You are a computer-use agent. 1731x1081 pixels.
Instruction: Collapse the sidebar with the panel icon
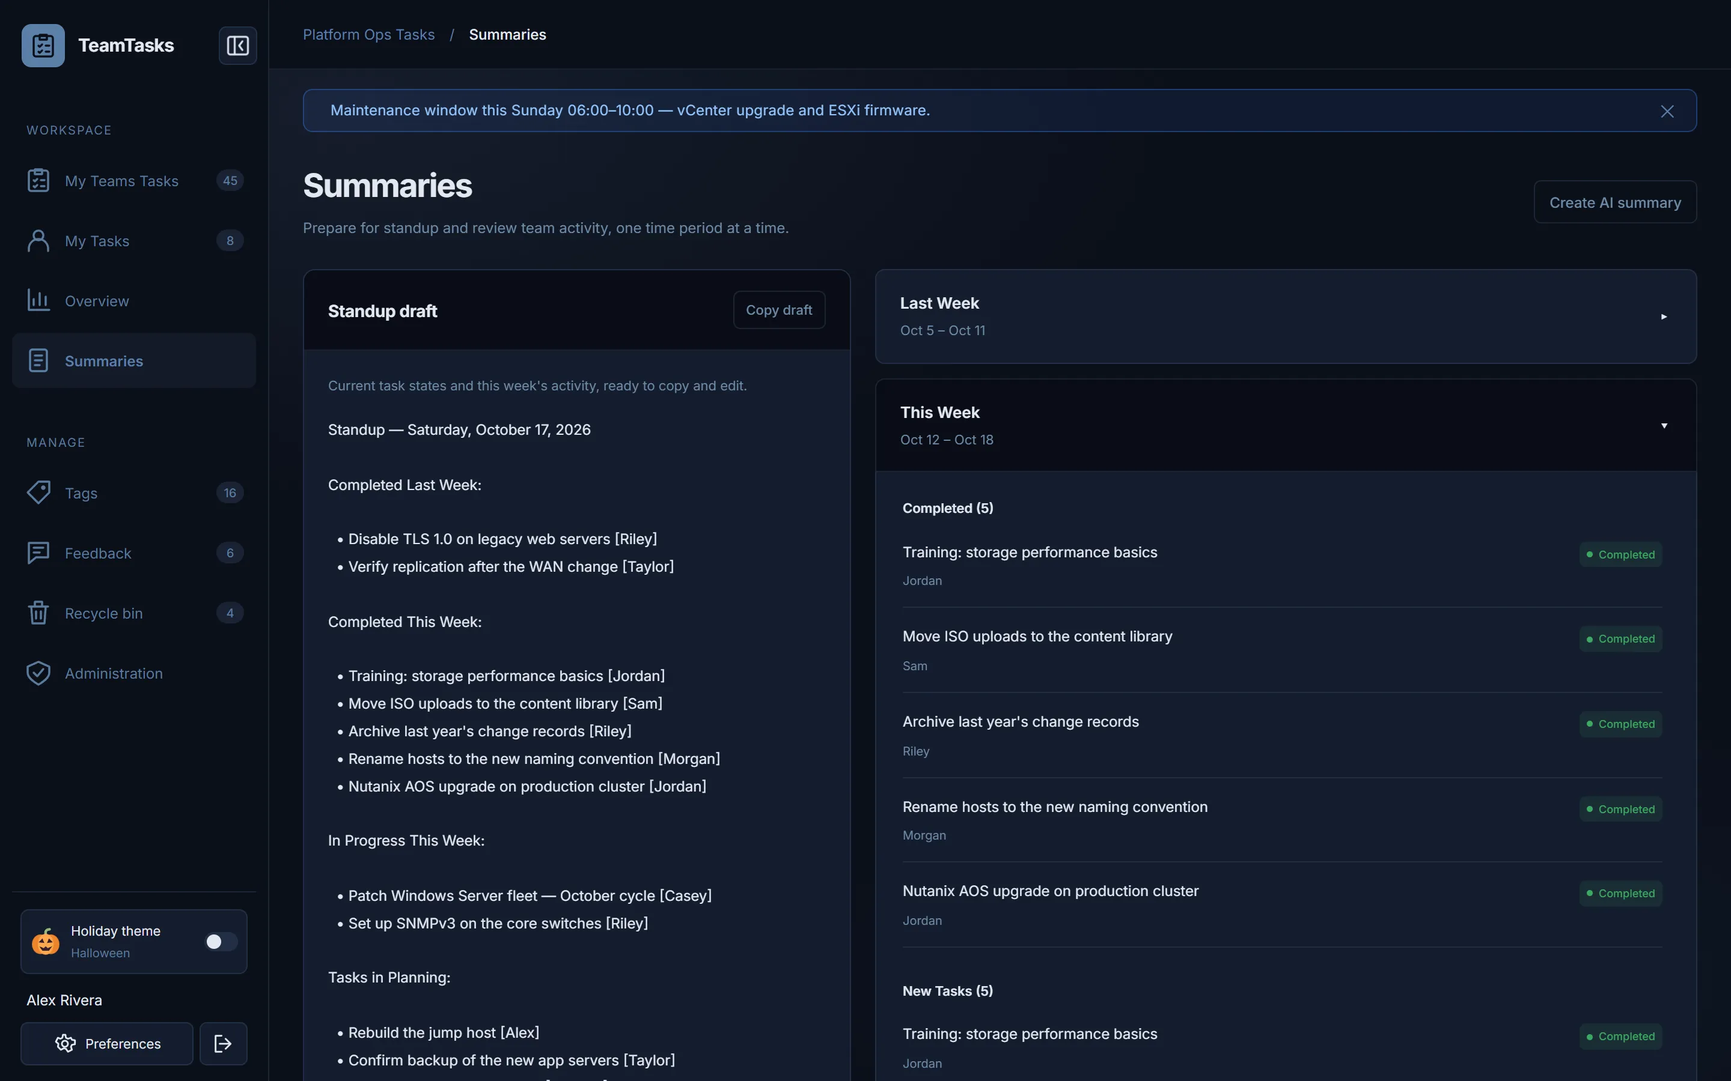point(237,45)
